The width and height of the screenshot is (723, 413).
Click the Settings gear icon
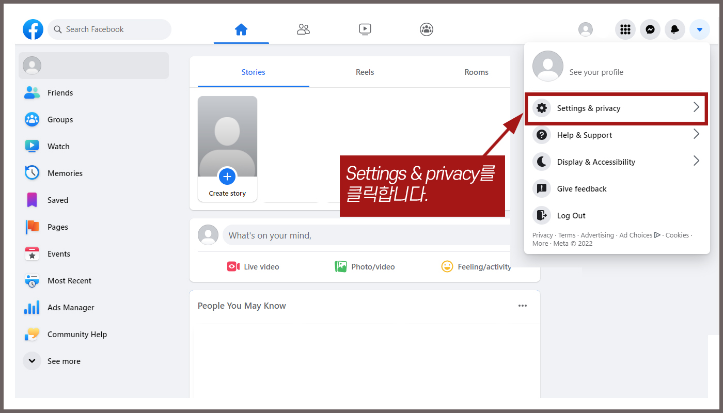[x=542, y=108]
